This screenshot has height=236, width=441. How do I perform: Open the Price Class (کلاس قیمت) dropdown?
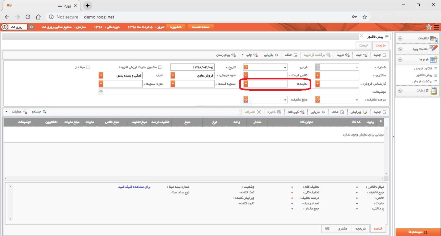246,76
